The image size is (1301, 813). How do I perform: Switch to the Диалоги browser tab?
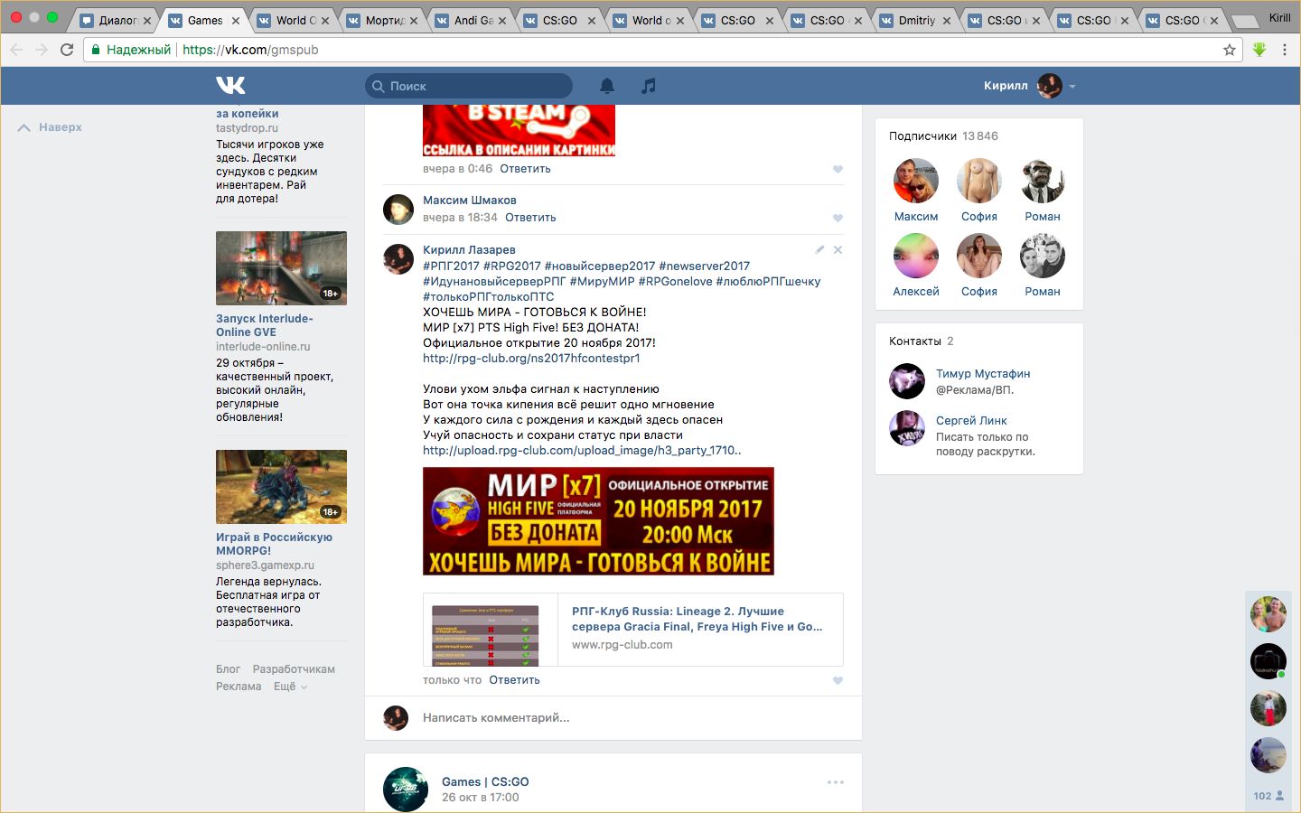(117, 20)
